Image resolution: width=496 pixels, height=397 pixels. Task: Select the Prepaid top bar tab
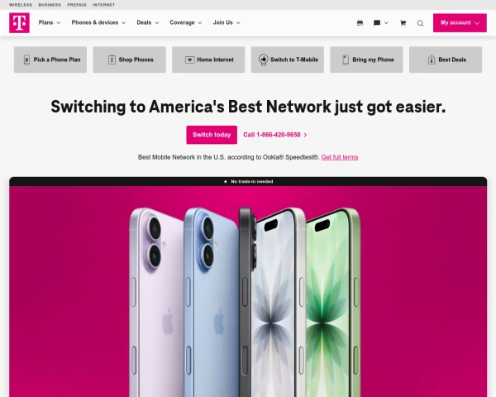[77, 5]
